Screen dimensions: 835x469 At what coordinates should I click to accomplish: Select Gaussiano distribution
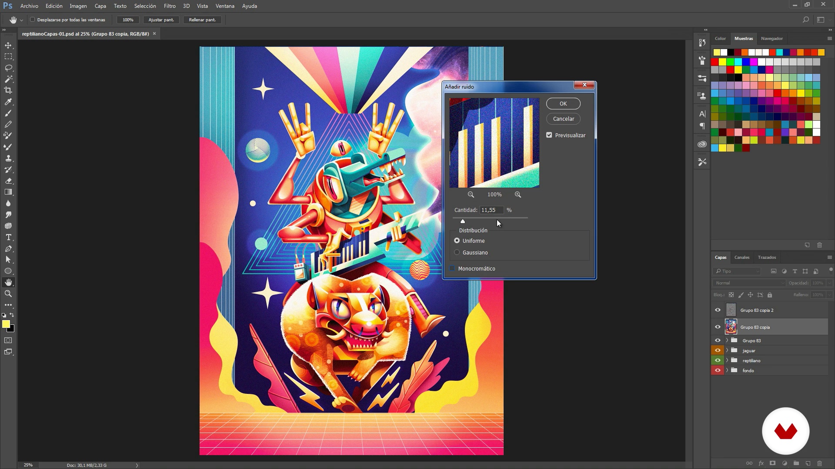point(457,252)
